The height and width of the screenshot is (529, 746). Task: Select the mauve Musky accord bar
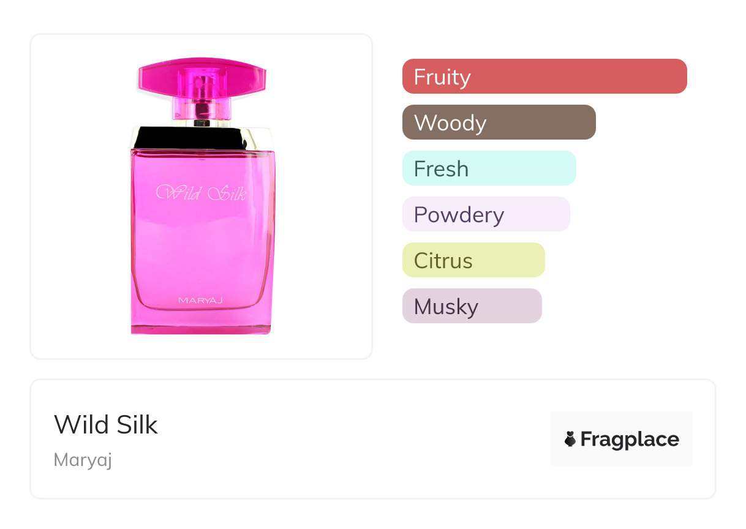click(472, 306)
